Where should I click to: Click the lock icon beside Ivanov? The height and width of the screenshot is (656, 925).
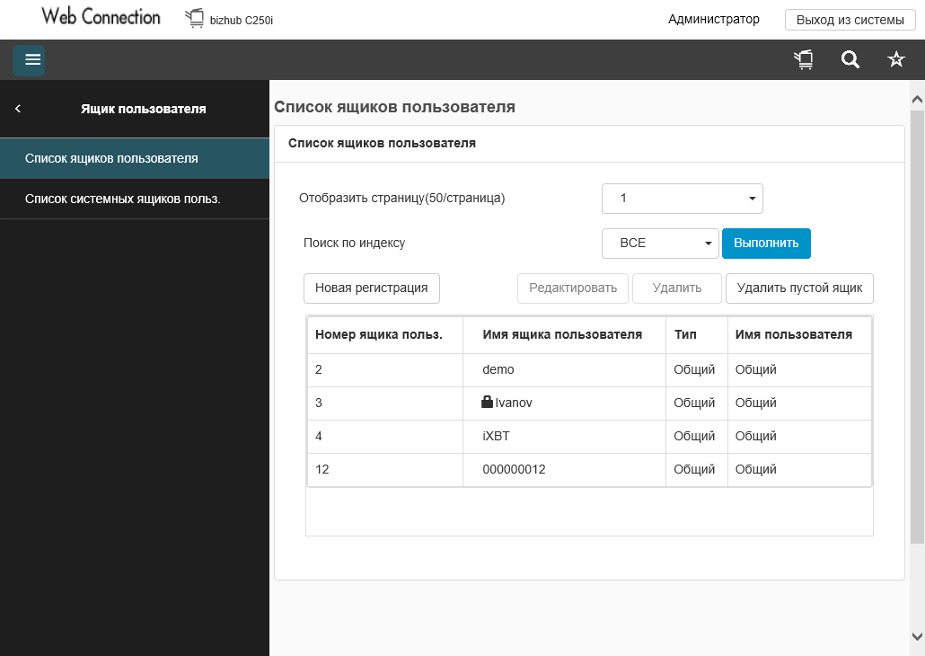[488, 403]
